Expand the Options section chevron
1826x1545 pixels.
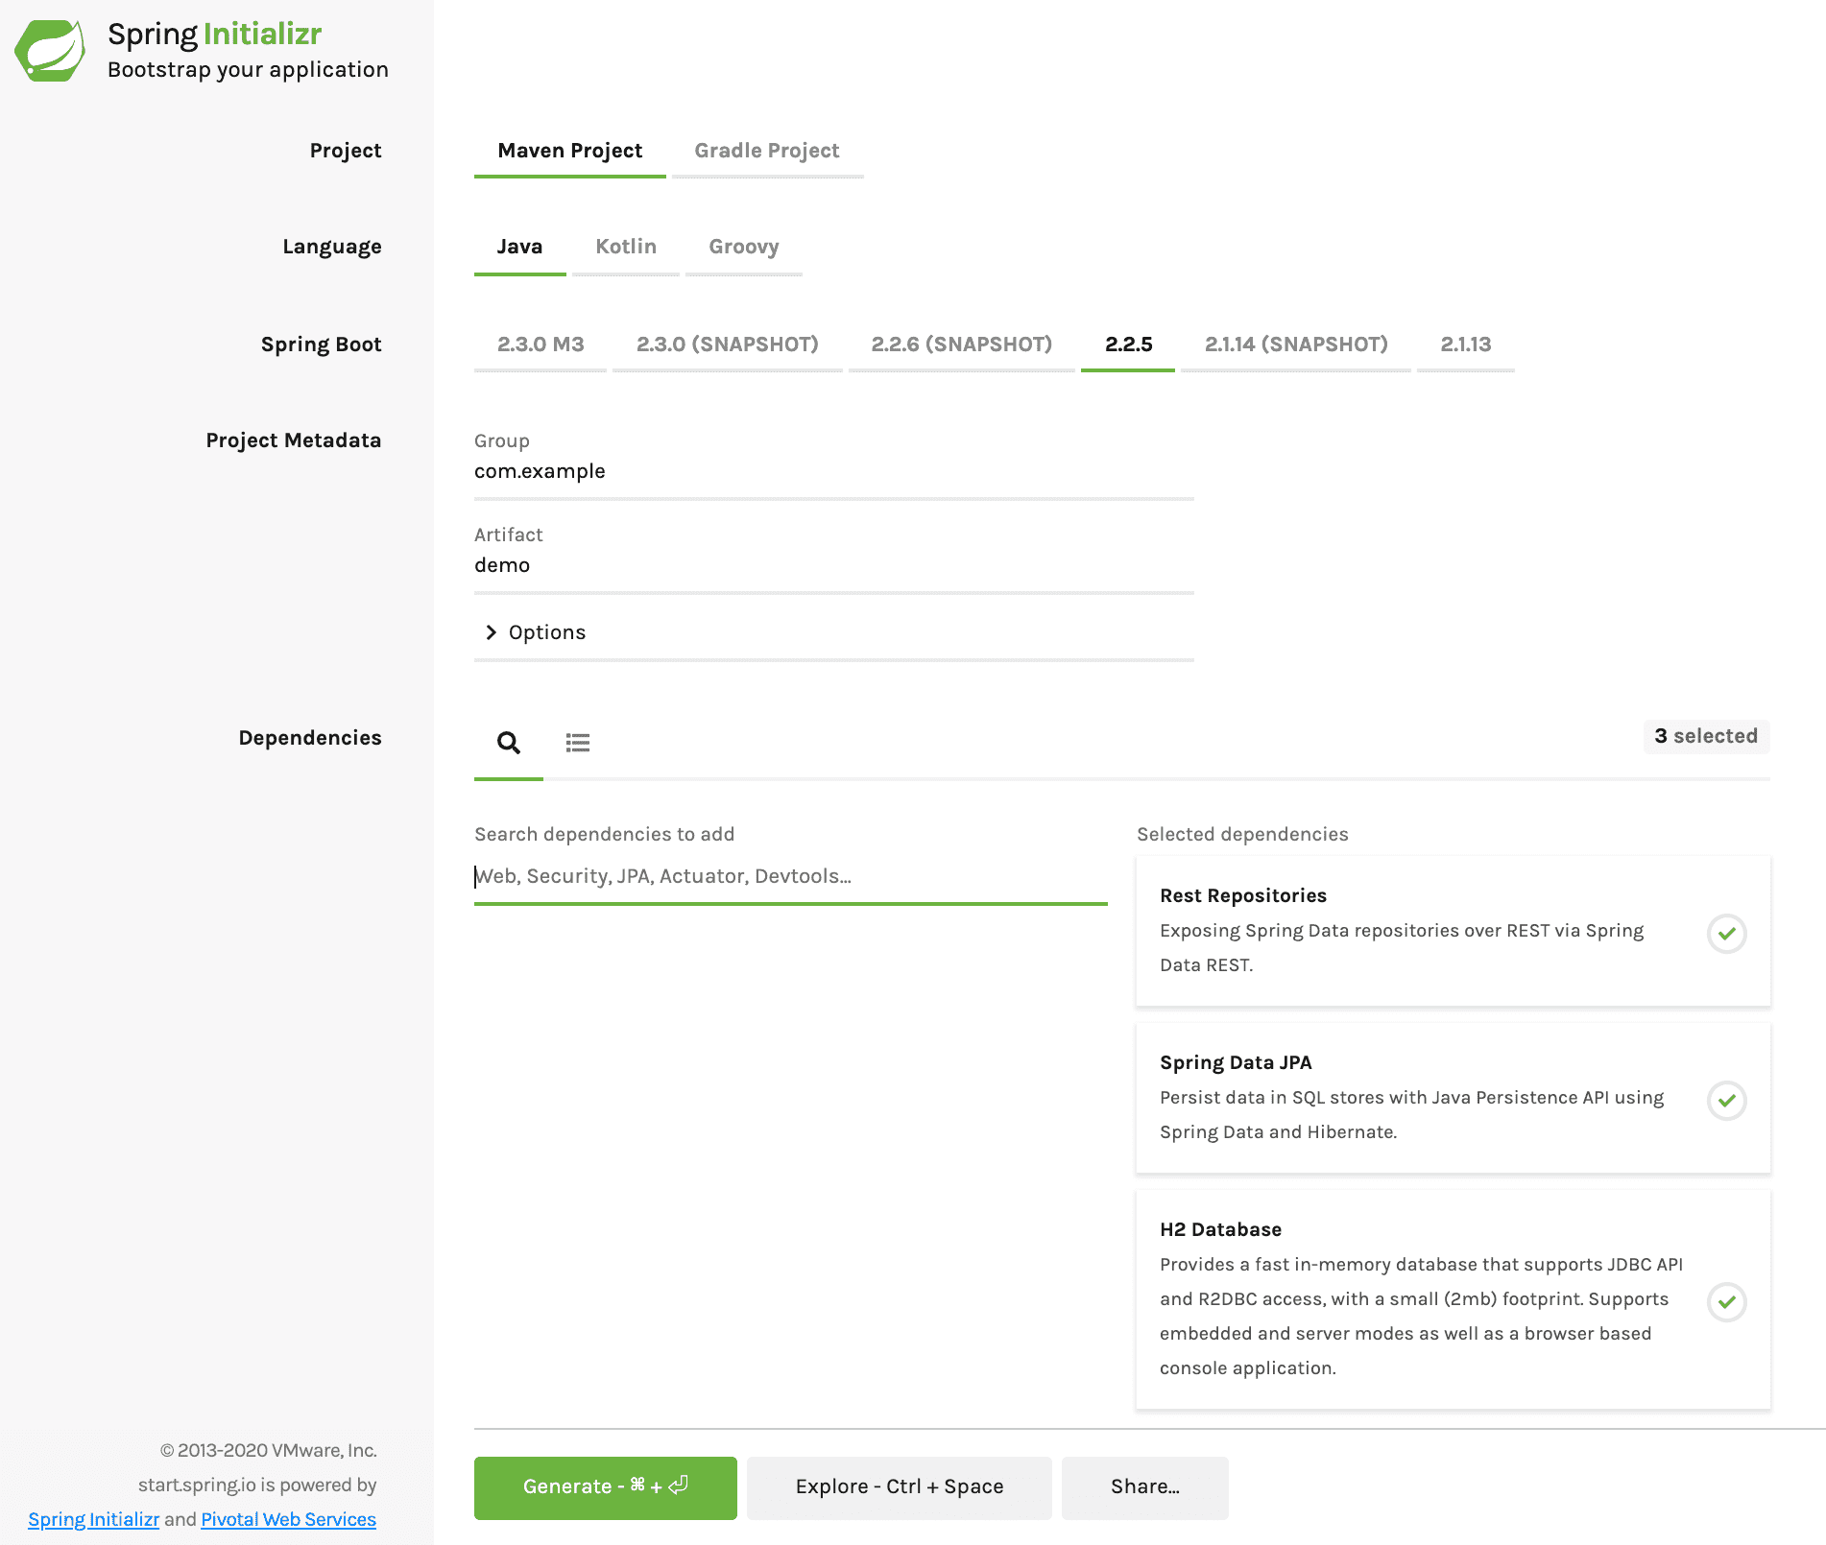[492, 632]
